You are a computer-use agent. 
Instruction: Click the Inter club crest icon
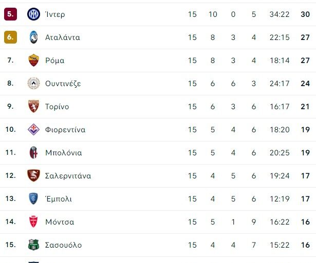tap(33, 14)
